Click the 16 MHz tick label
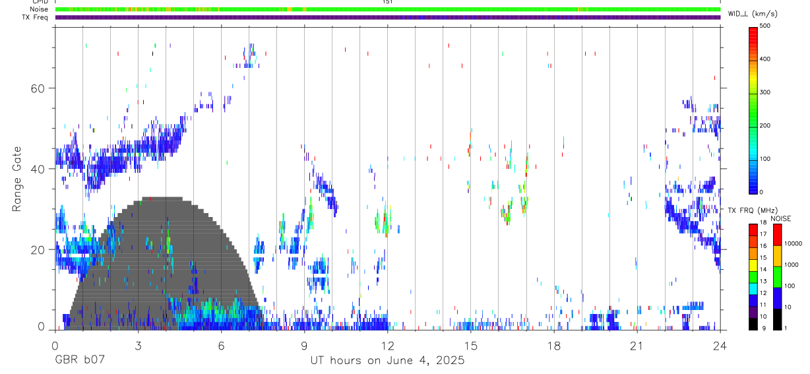810x374 pixels. point(763,246)
